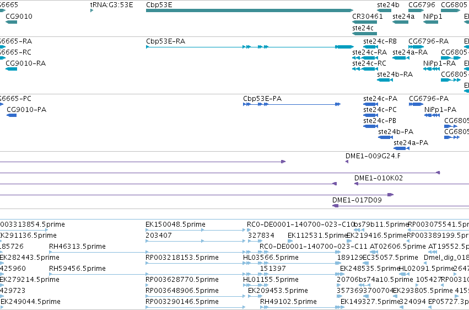Screen dimensions: 469x310
Task: Select the RP003218153.5prime EST label
Action: coord(182,258)
